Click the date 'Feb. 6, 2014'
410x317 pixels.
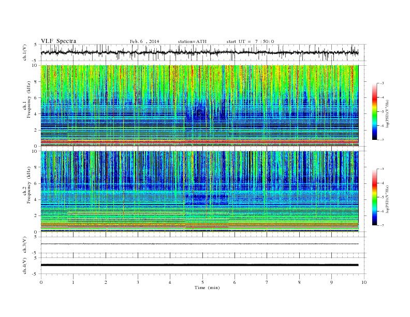point(144,41)
